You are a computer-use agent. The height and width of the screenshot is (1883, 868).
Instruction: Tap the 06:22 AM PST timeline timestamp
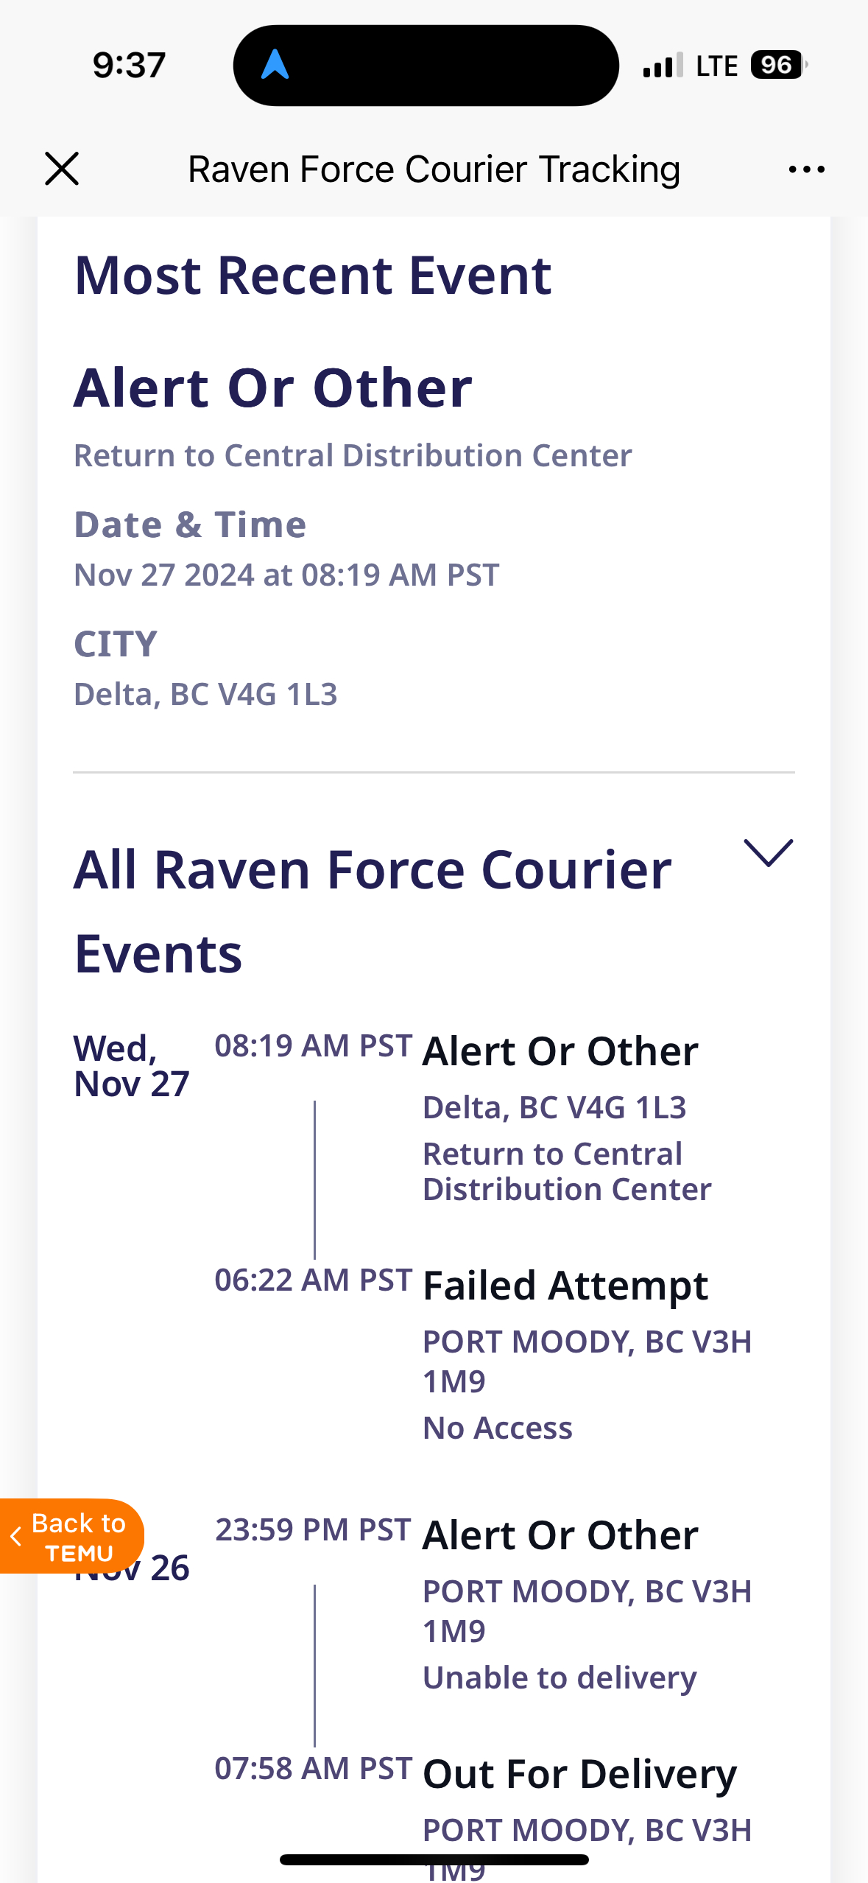[x=313, y=1280]
